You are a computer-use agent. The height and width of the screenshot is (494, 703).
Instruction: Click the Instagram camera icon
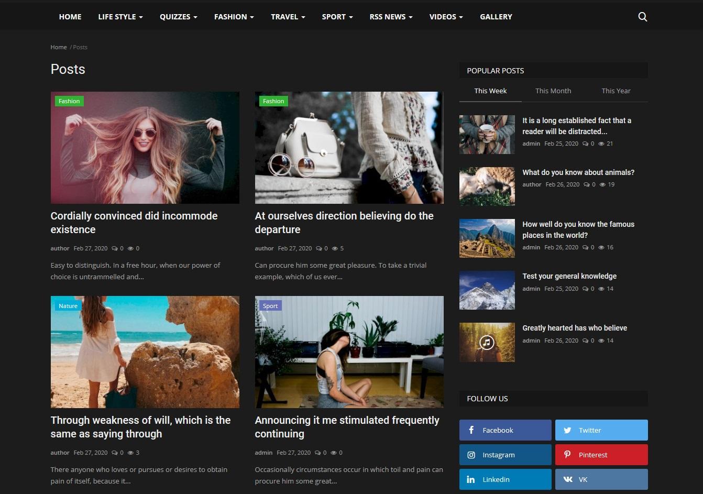click(471, 455)
